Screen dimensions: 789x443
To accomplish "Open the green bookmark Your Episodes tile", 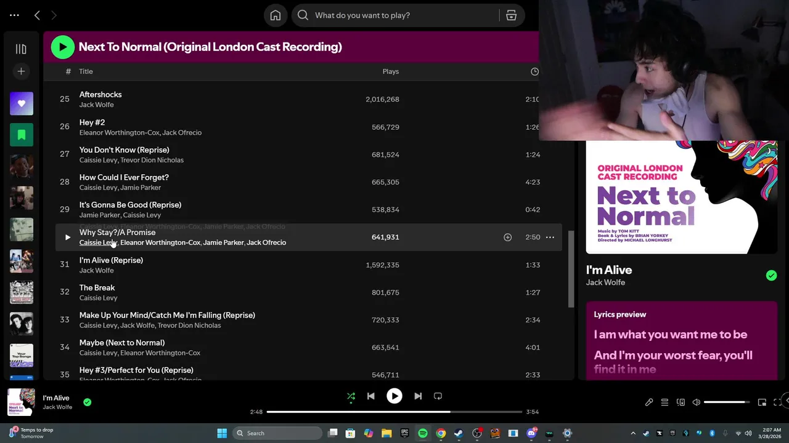I will 22,135.
